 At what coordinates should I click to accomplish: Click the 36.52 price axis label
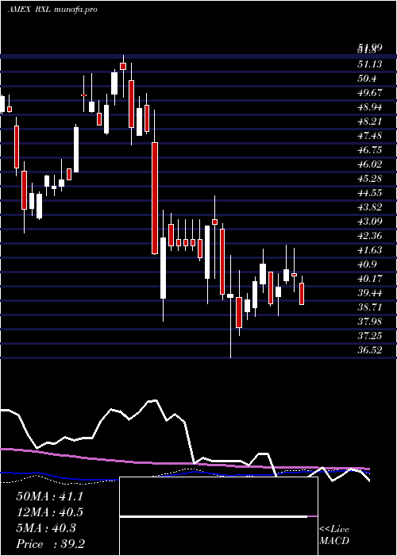370,350
